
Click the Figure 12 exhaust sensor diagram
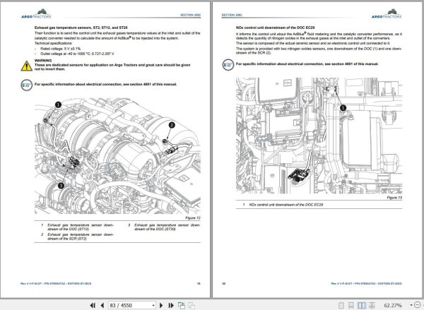tap(117, 156)
